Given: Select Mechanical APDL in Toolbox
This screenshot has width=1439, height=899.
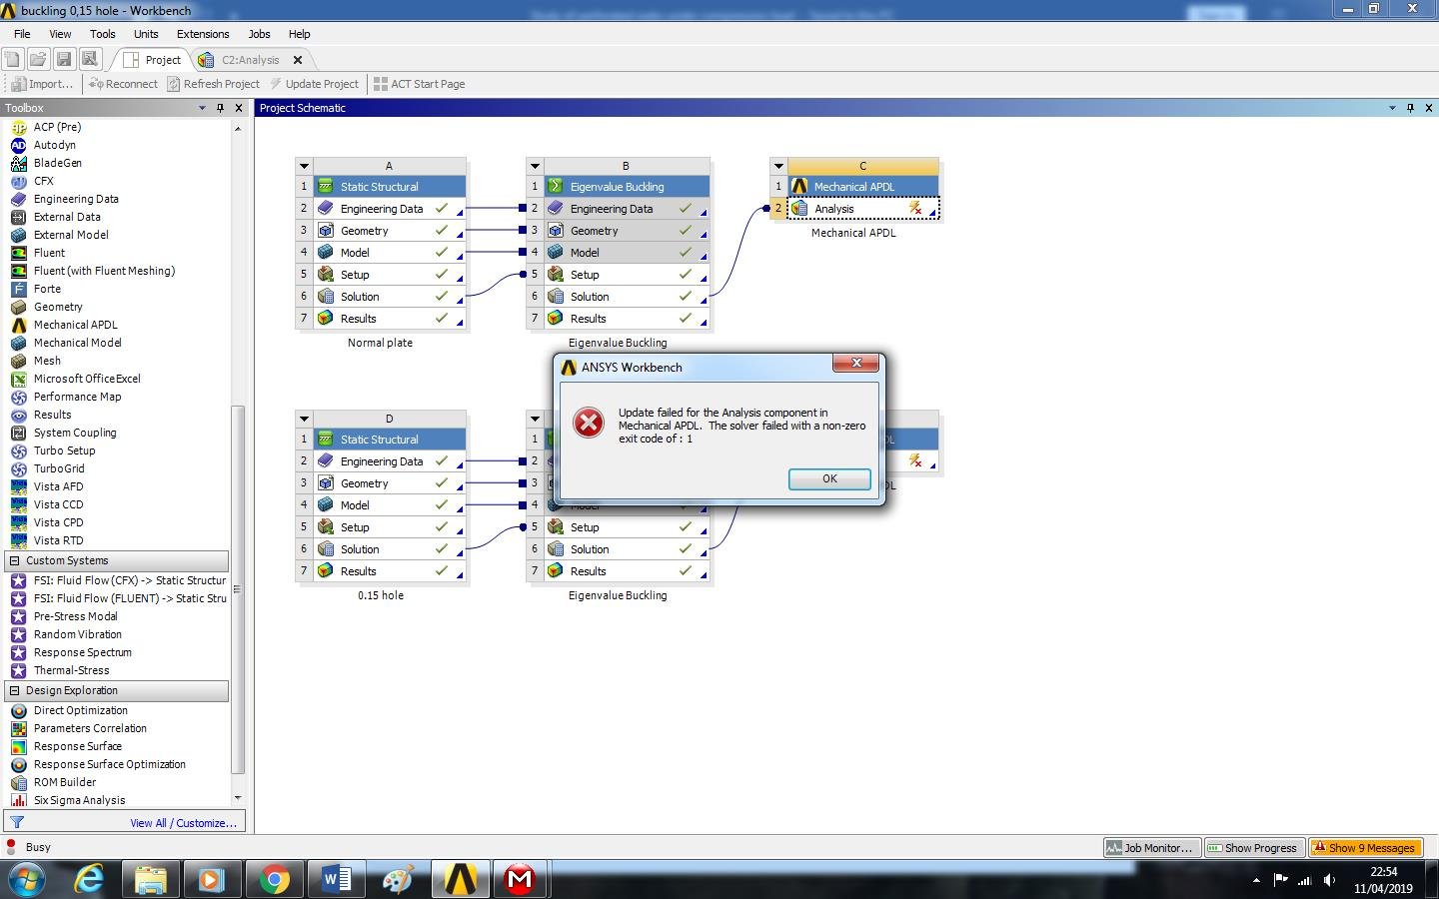Looking at the screenshot, I should (x=75, y=325).
